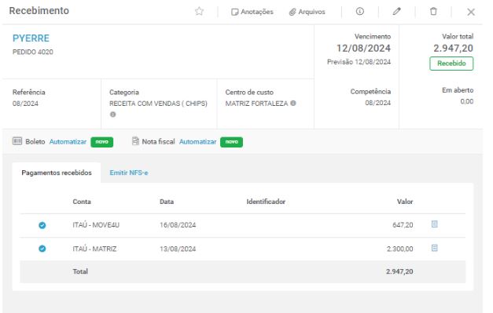493x313 pixels.
Task: Click date 13/08/2024 cell
Action: 178,249
